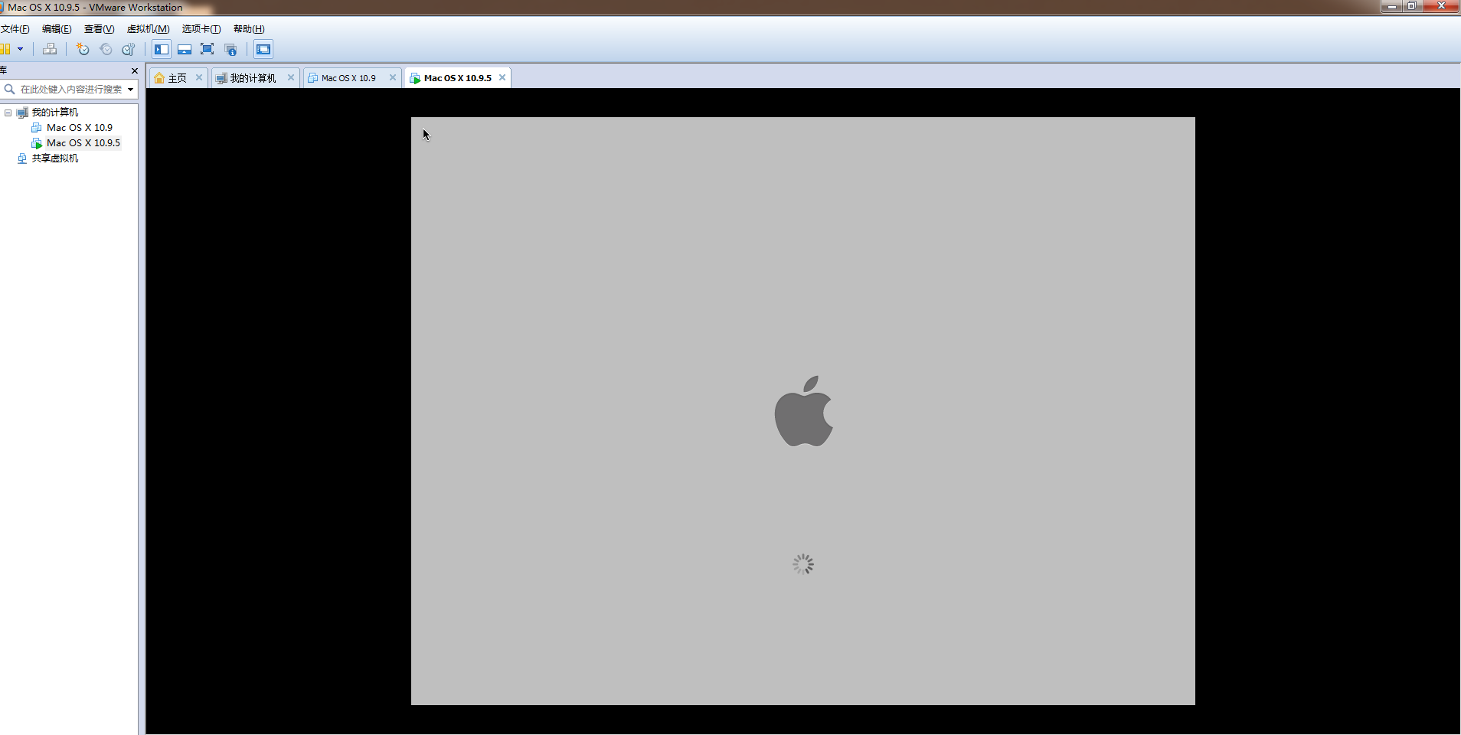The width and height of the screenshot is (1461, 735).
Task: Open the power options dropdown arrow
Action: (x=21, y=49)
